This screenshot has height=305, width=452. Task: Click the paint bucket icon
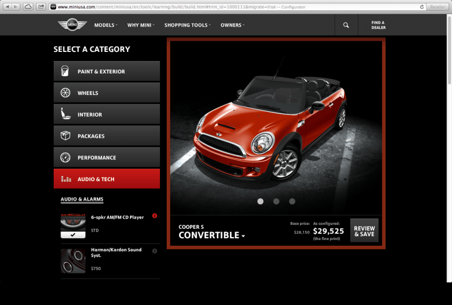(x=65, y=71)
